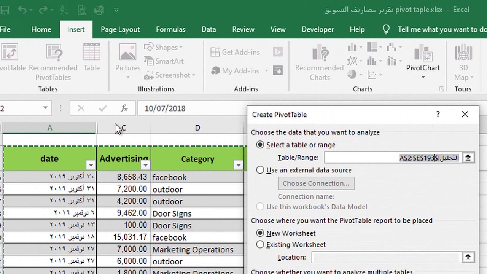
Task: Insert a scatter or bubble chart
Action: pyautogui.click(x=374, y=74)
